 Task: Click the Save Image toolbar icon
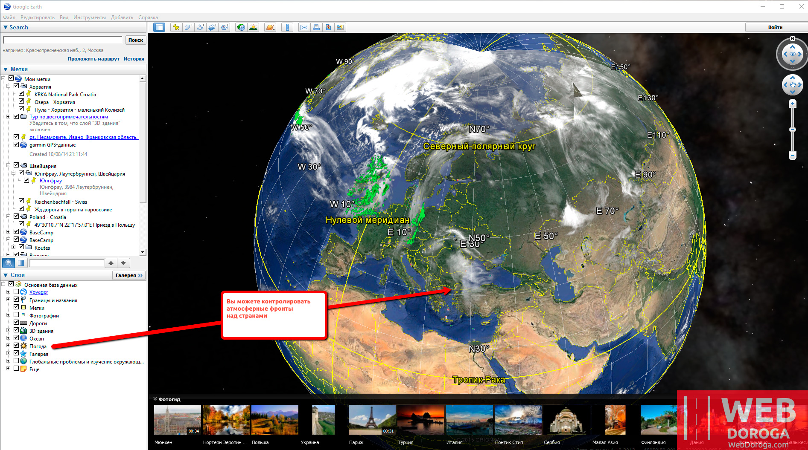328,27
